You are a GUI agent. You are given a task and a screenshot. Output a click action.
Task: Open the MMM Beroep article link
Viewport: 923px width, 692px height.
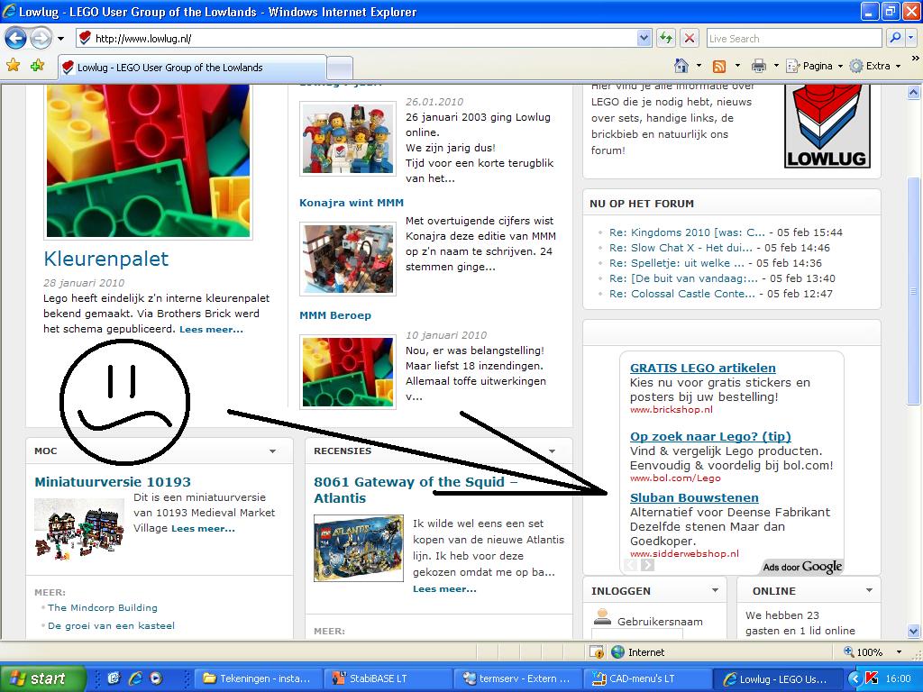click(335, 315)
